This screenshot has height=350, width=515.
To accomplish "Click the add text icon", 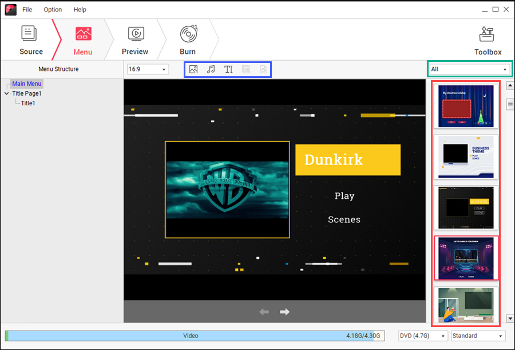I will [228, 69].
